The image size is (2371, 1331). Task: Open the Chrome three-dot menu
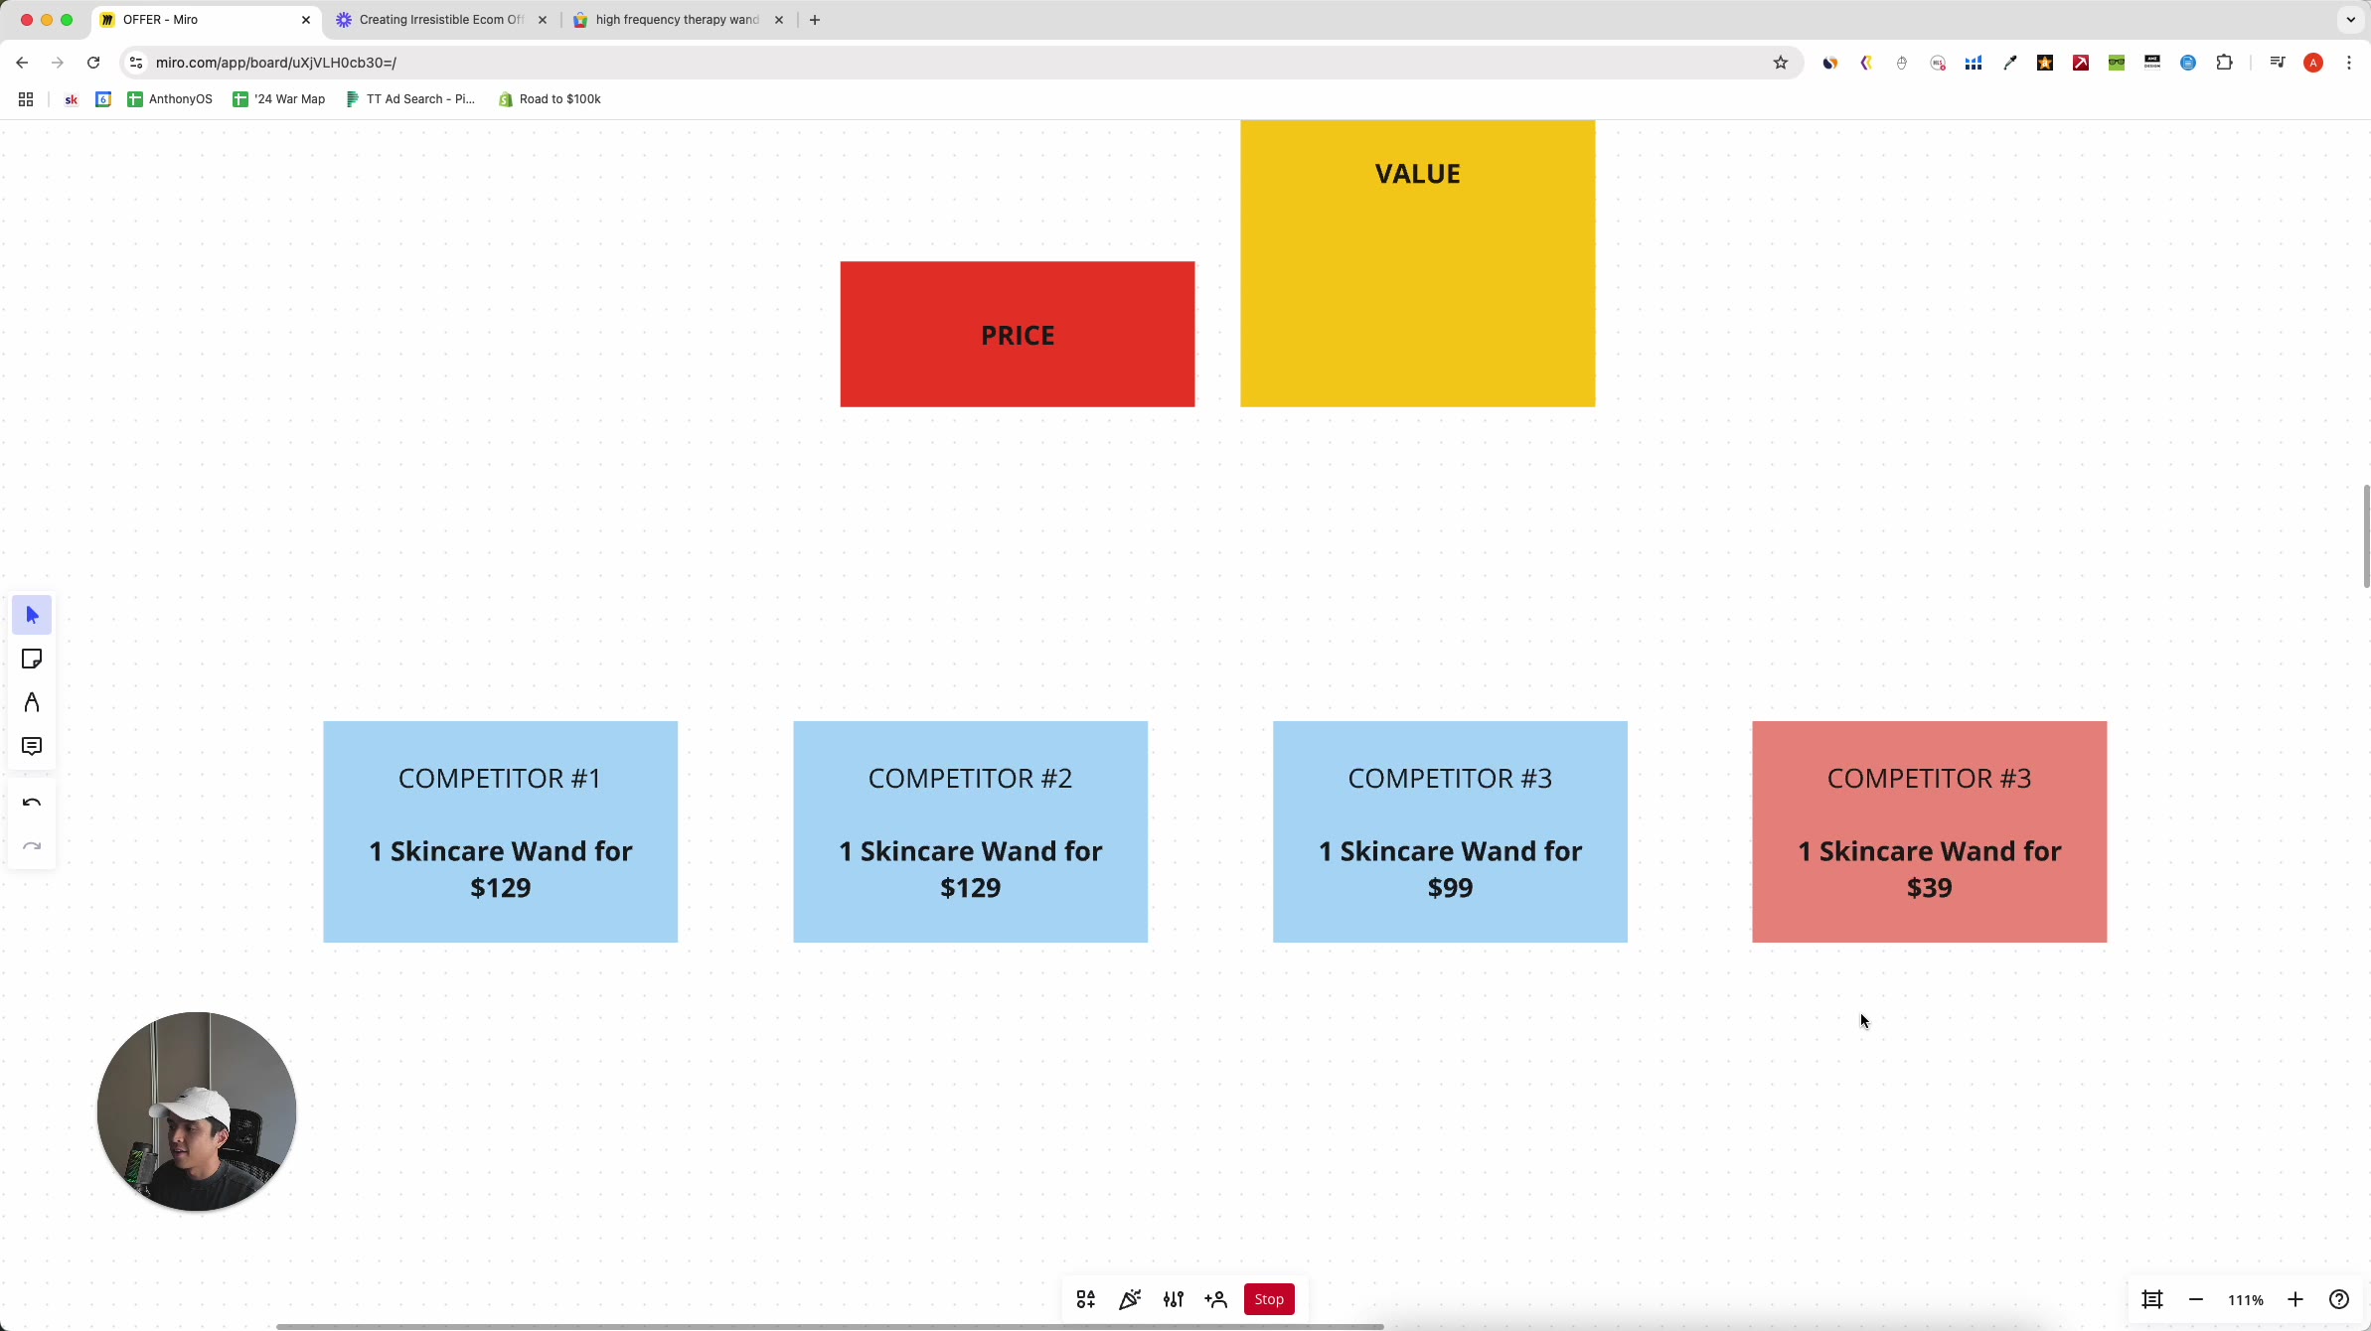pos(2349,63)
